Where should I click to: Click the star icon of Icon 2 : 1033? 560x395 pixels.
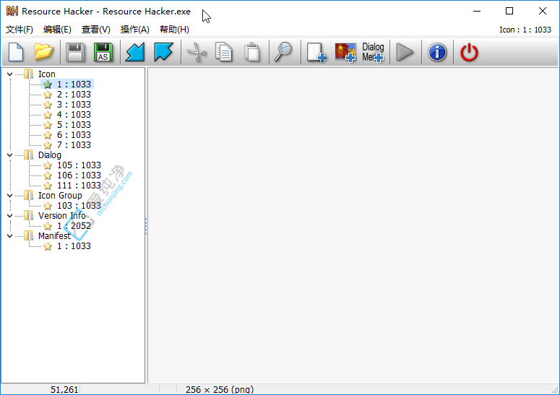48,95
